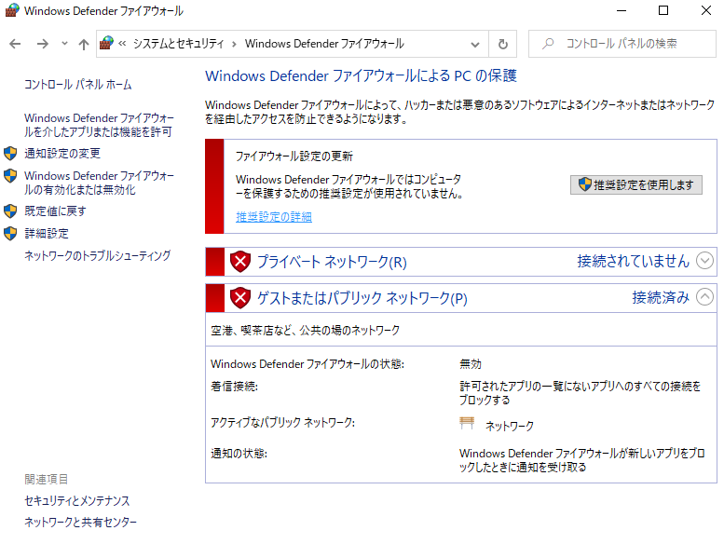Go up one level with up arrow
The width and height of the screenshot is (724, 544).
pyautogui.click(x=84, y=44)
